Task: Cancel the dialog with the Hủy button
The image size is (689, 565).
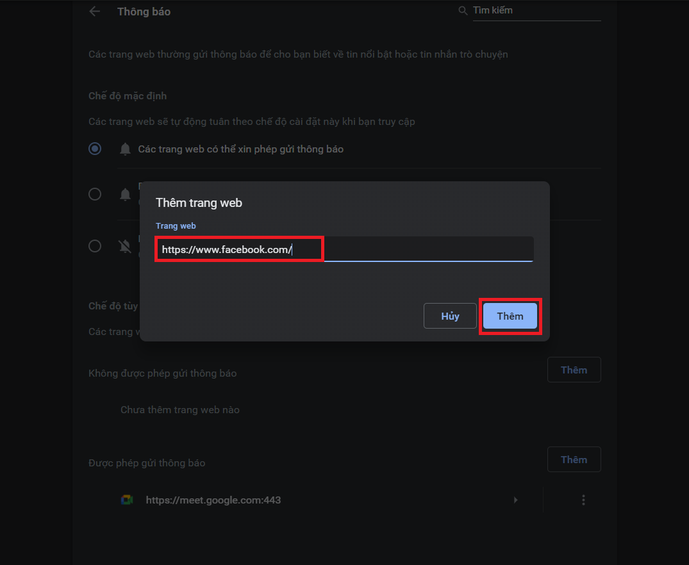Action: tap(450, 316)
